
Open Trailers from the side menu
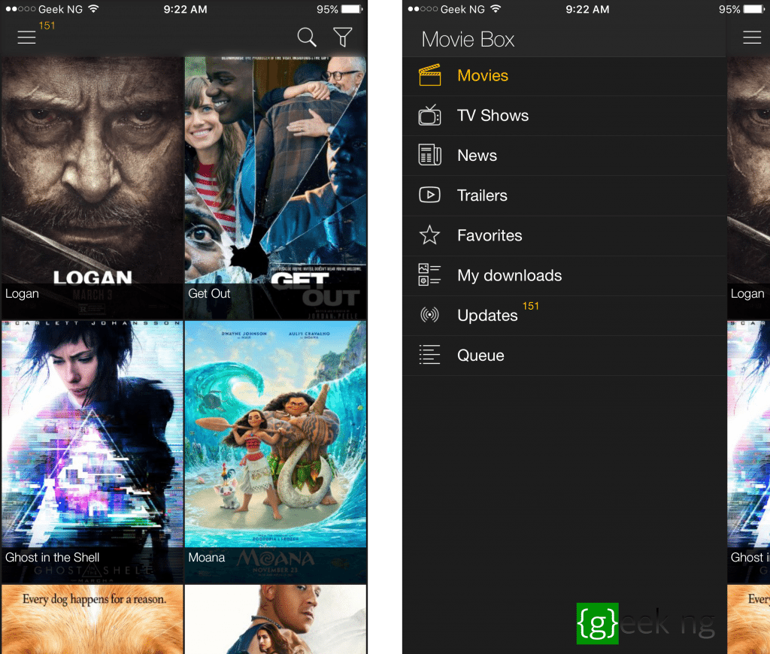tap(564, 196)
